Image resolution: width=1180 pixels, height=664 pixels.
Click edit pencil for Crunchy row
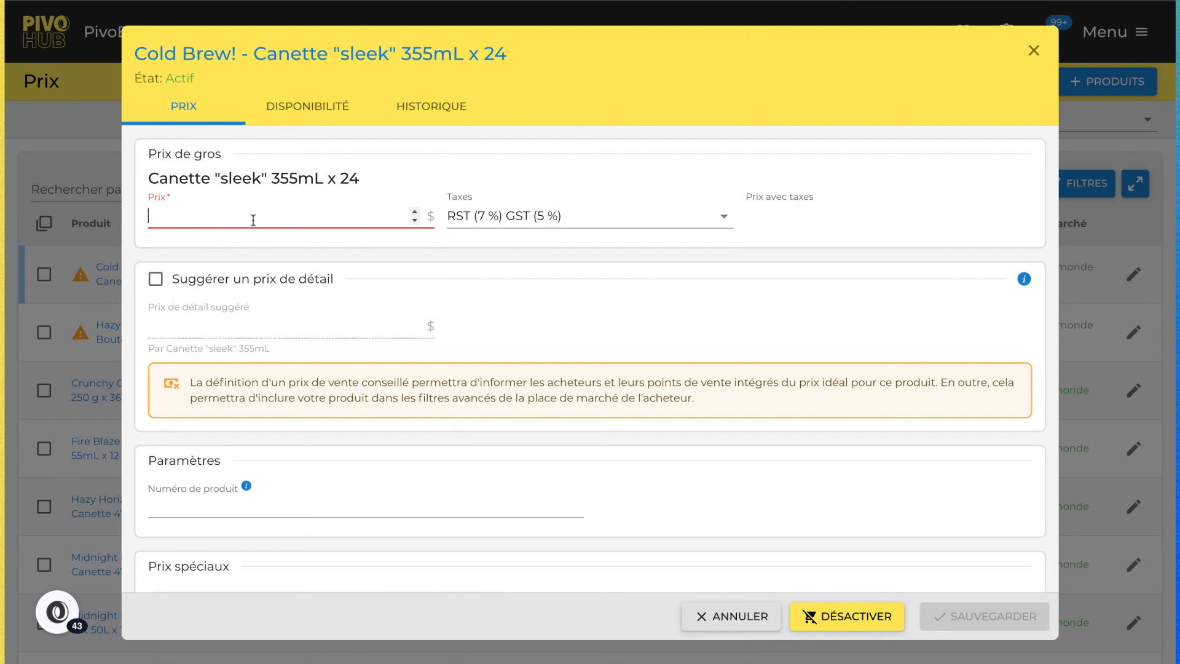pos(1133,390)
